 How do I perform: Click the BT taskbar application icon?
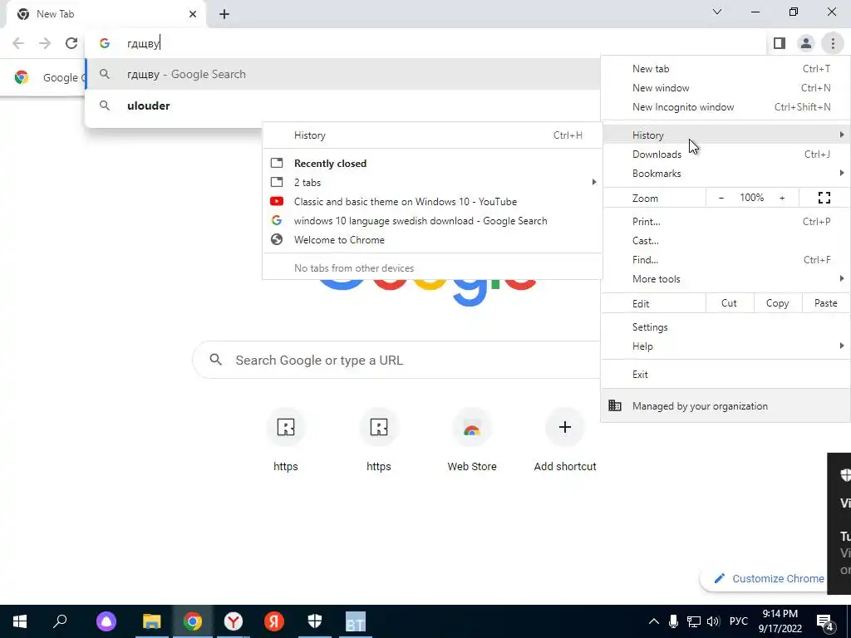(356, 621)
